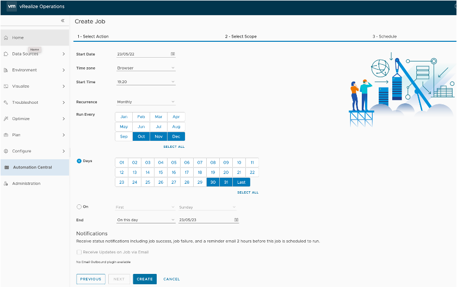Open Administration in the sidebar
Image resolution: width=457 pixels, height=287 pixels.
pyautogui.click(x=35, y=183)
